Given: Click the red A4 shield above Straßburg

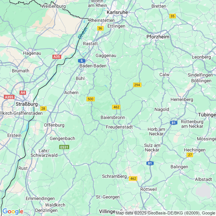Looking at the screenshot, I should click(x=23, y=93).
